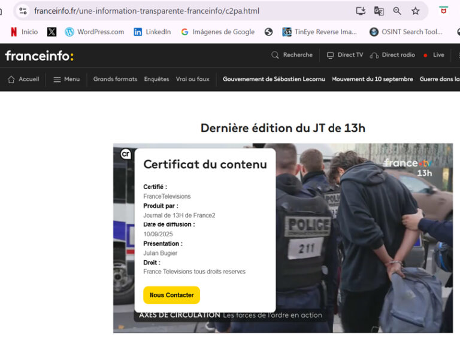Screen dimensions: 460x353
Task: Open the Netflix Inicio bookmark
Action: coord(24,32)
